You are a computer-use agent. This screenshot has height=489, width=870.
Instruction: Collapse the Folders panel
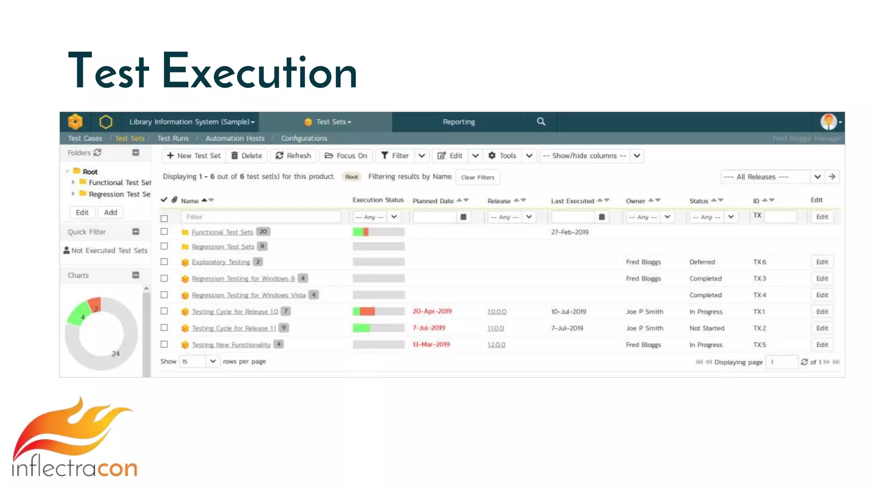point(136,152)
